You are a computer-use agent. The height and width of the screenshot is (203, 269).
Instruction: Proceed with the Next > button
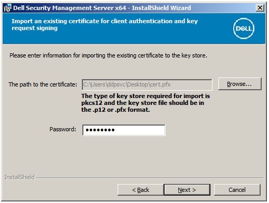187,190
